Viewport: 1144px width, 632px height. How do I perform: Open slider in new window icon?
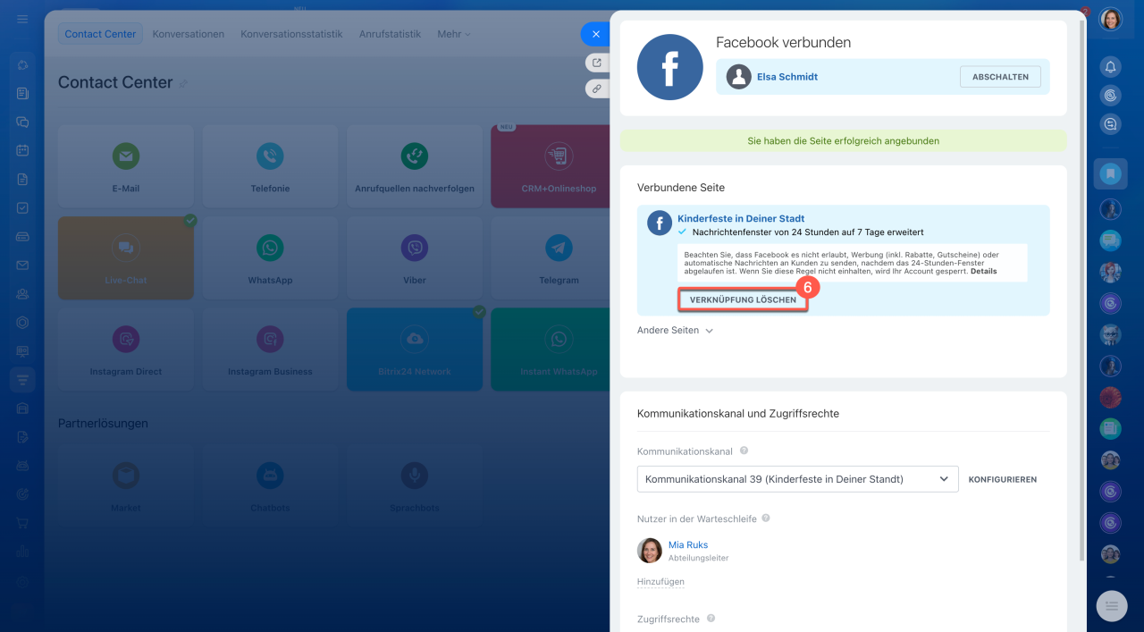[x=597, y=63]
